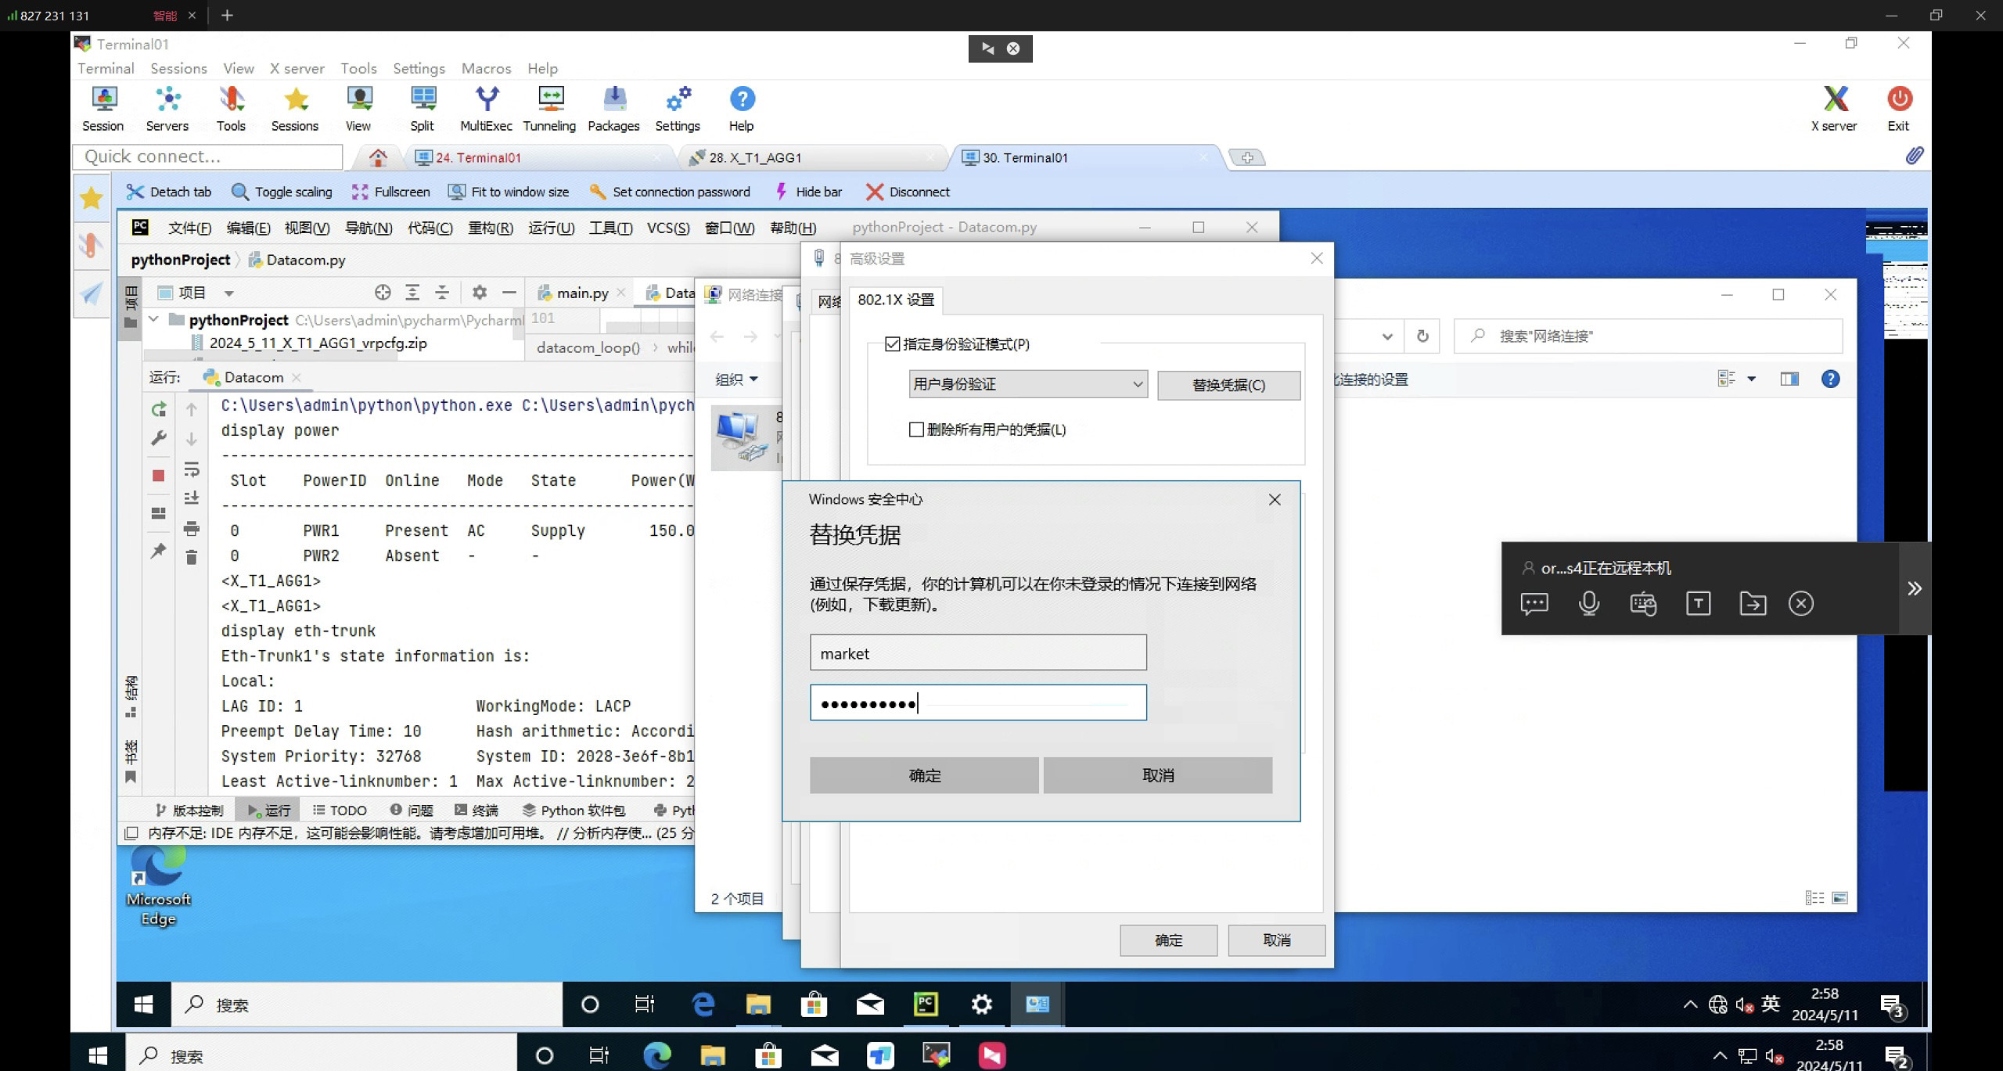
Task: Show hidden tray icons in remote taskbar
Action: [1690, 1005]
